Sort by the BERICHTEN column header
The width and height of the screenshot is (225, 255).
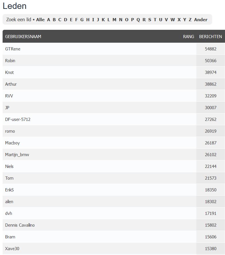pyautogui.click(x=210, y=37)
